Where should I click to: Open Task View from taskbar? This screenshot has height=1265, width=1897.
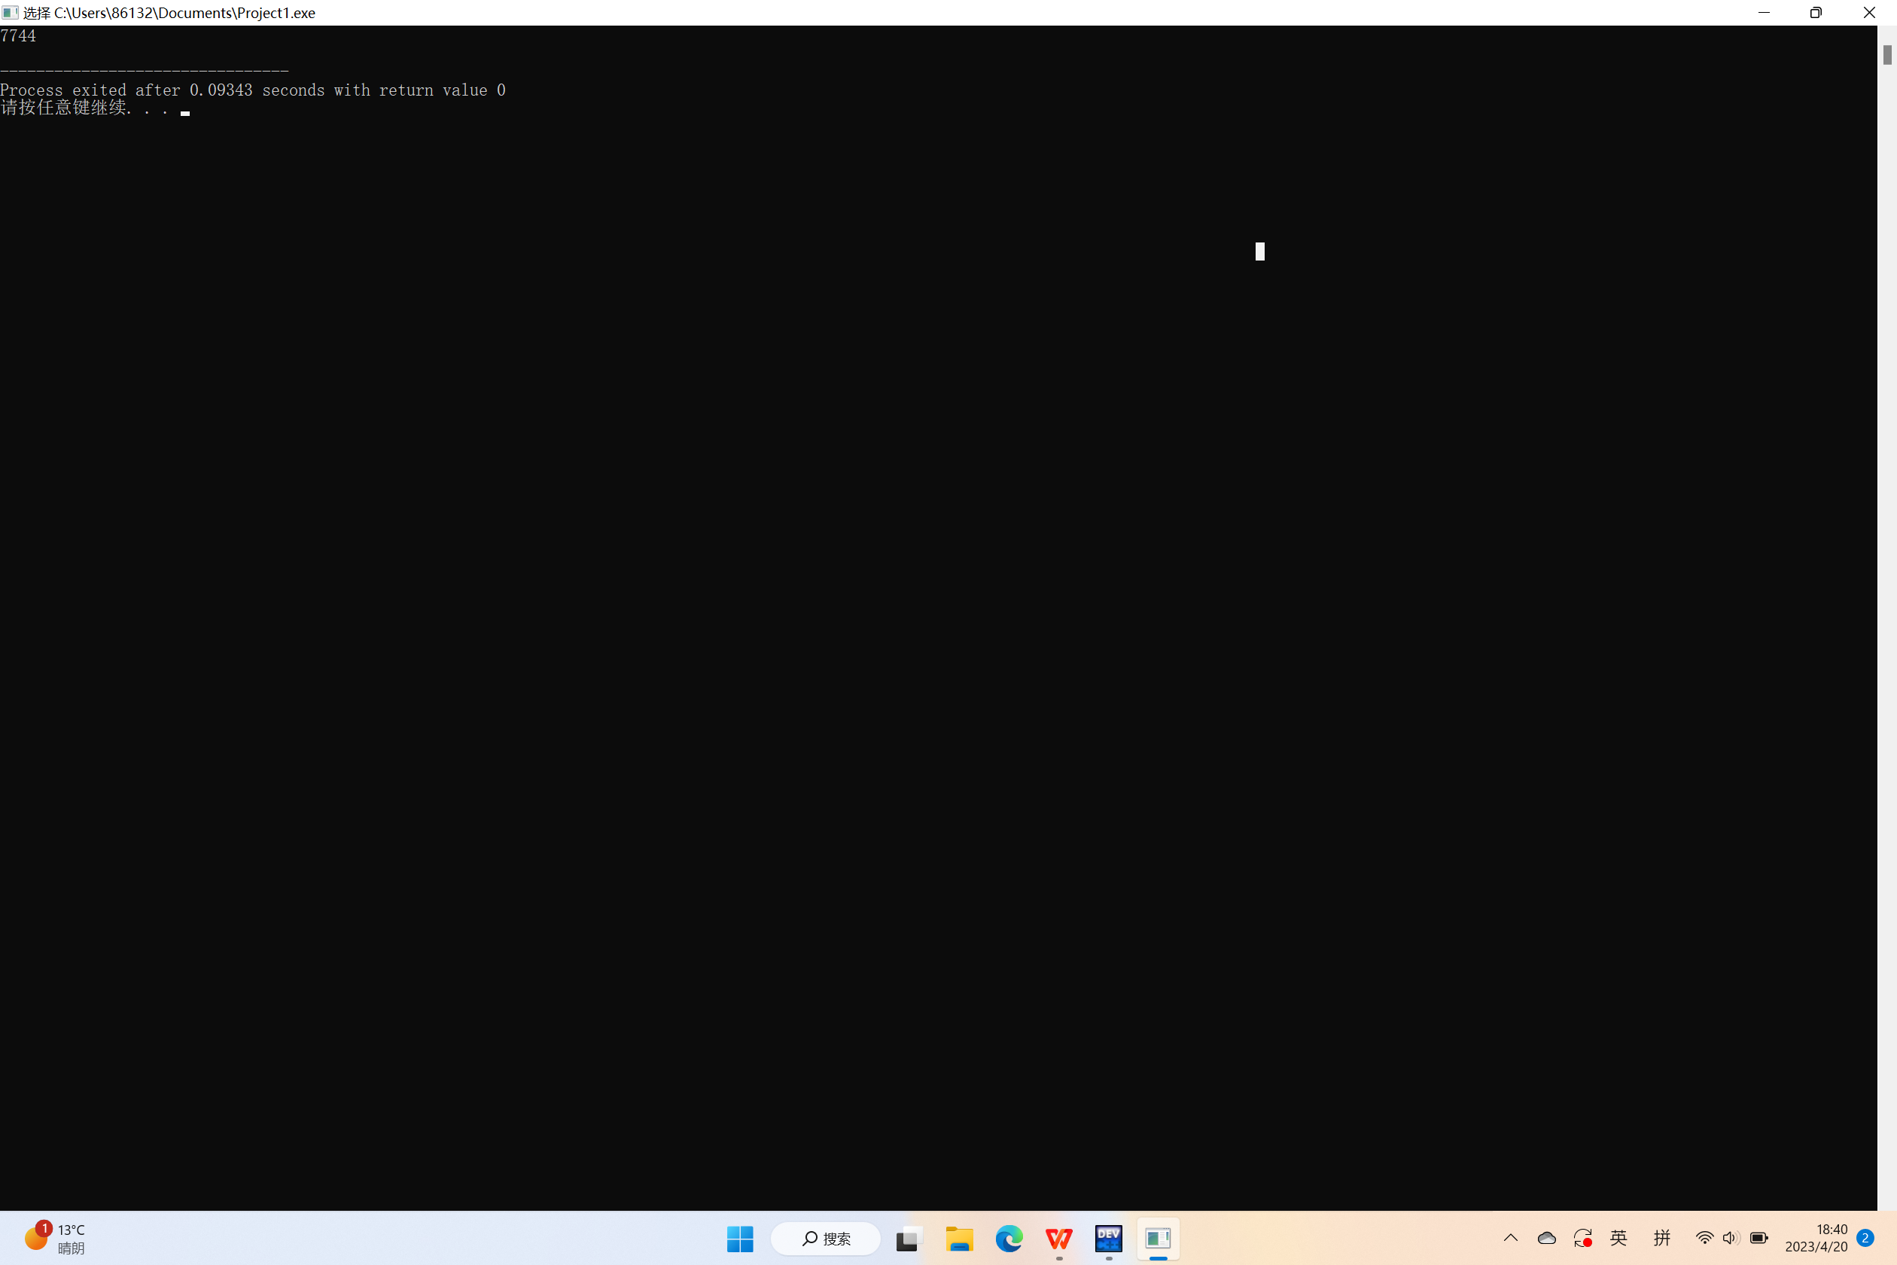[x=907, y=1239]
